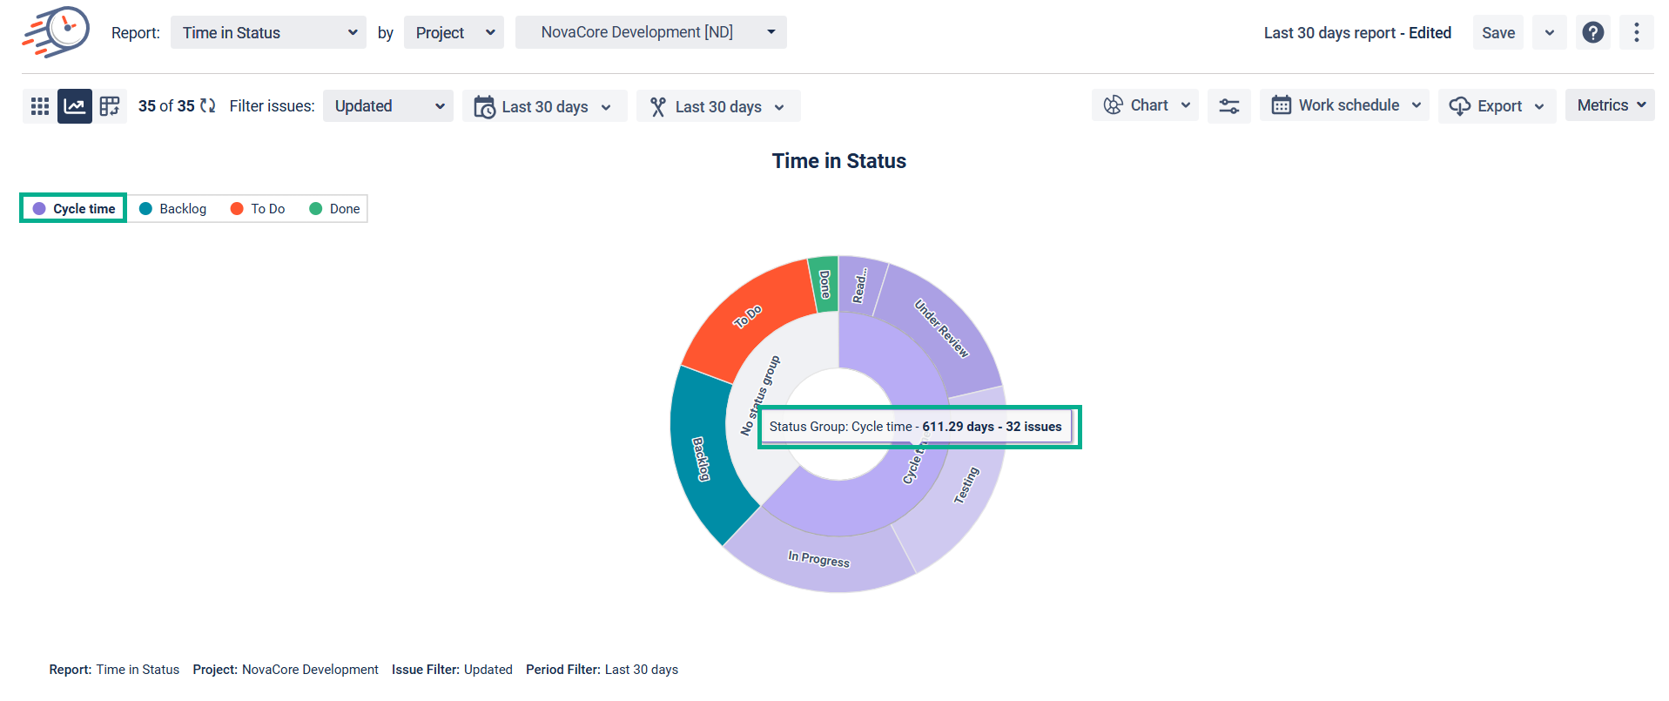This screenshot has height=701, width=1669.
Task: Toggle To Do series in legend
Action: click(x=258, y=209)
